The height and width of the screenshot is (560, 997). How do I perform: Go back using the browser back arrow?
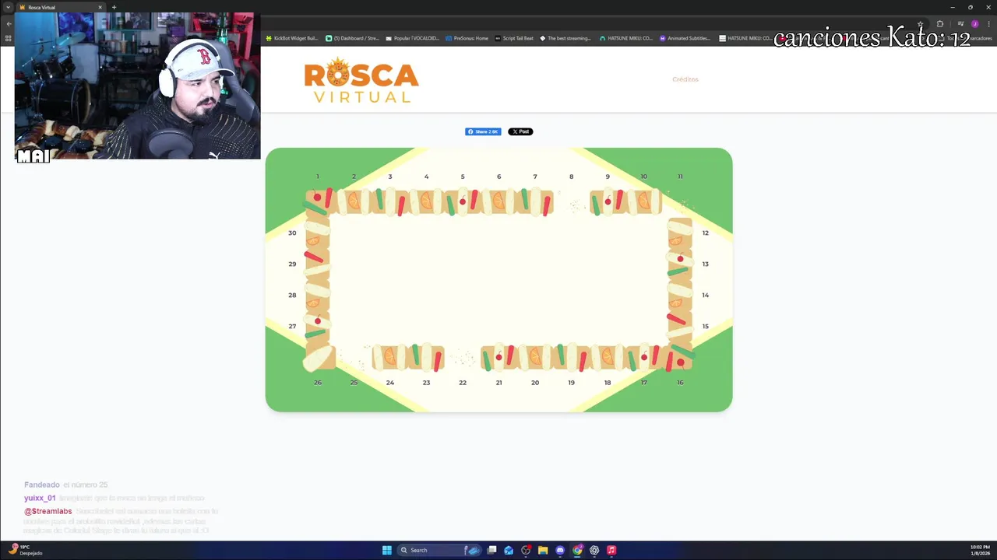pos(9,24)
